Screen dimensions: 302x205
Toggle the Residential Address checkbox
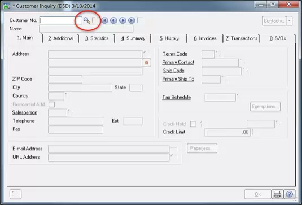(51, 104)
